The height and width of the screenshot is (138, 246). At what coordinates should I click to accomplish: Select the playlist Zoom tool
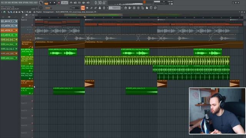coord(28,12)
